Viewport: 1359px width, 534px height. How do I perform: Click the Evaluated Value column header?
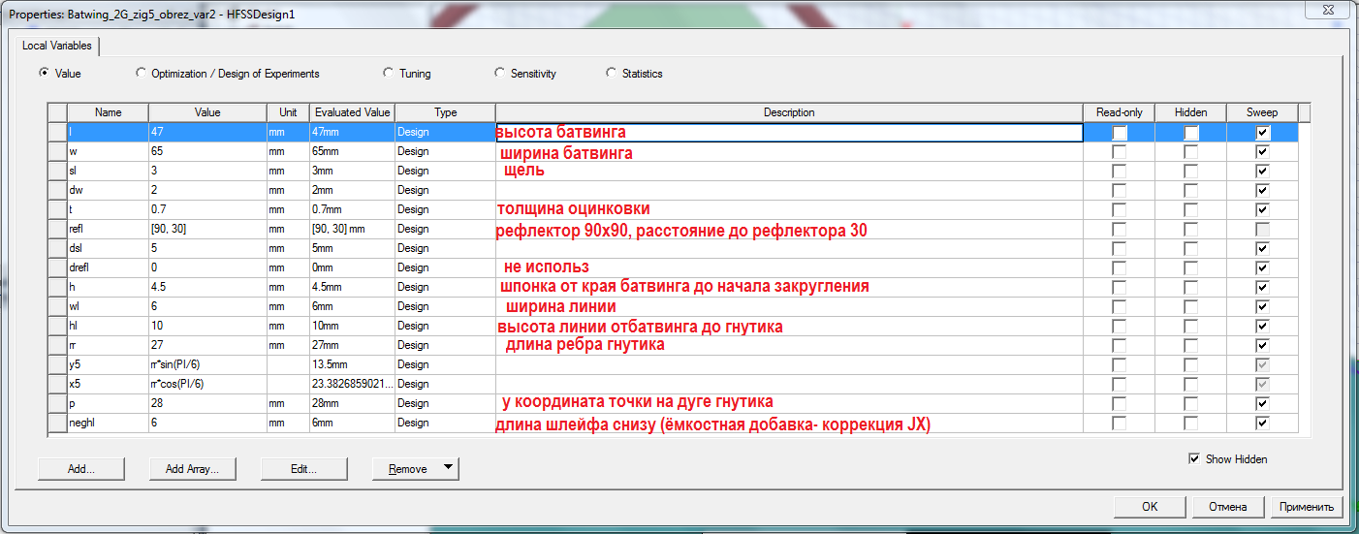click(352, 112)
